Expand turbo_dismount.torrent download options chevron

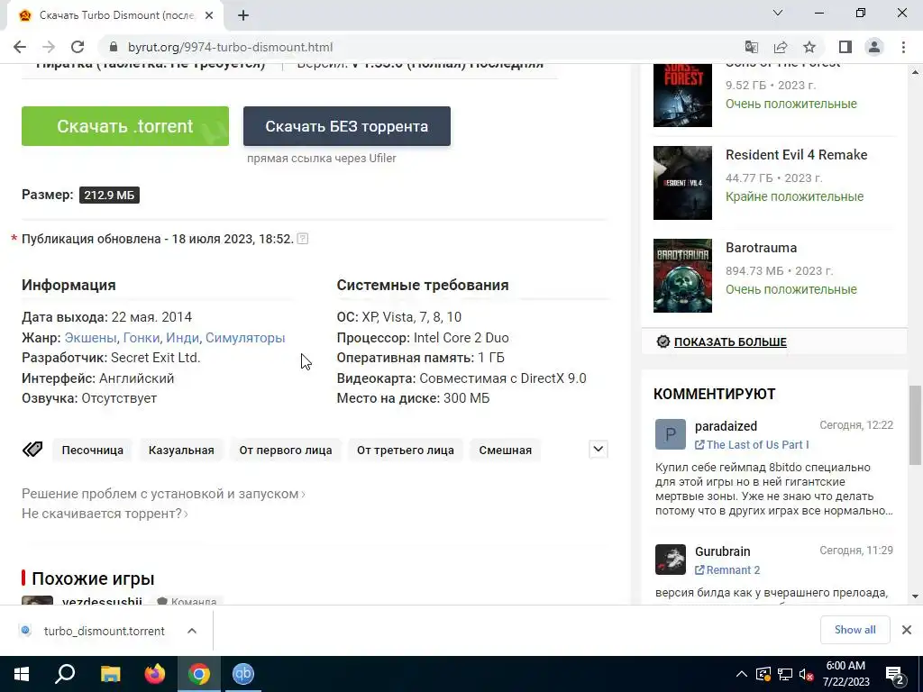[192, 631]
